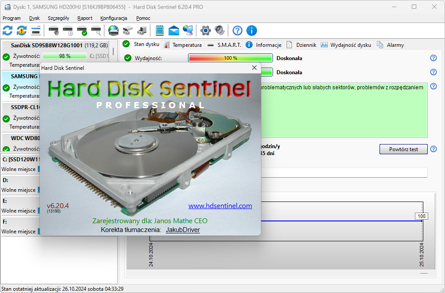Viewport: 445px width, 293px height.
Task: Open configuration via the gear icon
Action: (206, 30)
